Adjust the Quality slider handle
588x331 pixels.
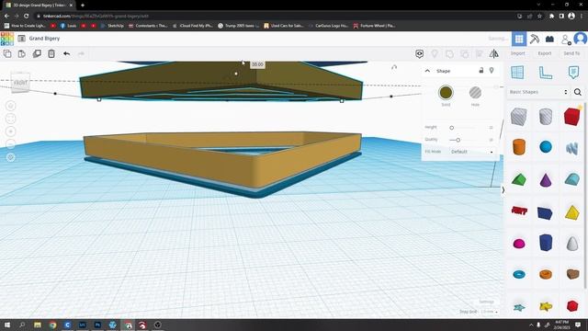(458, 140)
